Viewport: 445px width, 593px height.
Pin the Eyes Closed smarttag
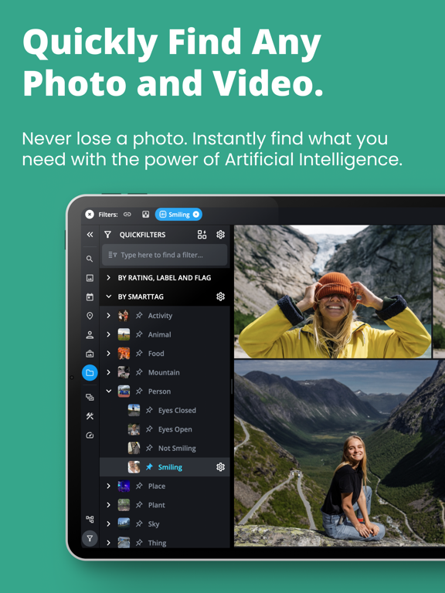click(x=149, y=410)
